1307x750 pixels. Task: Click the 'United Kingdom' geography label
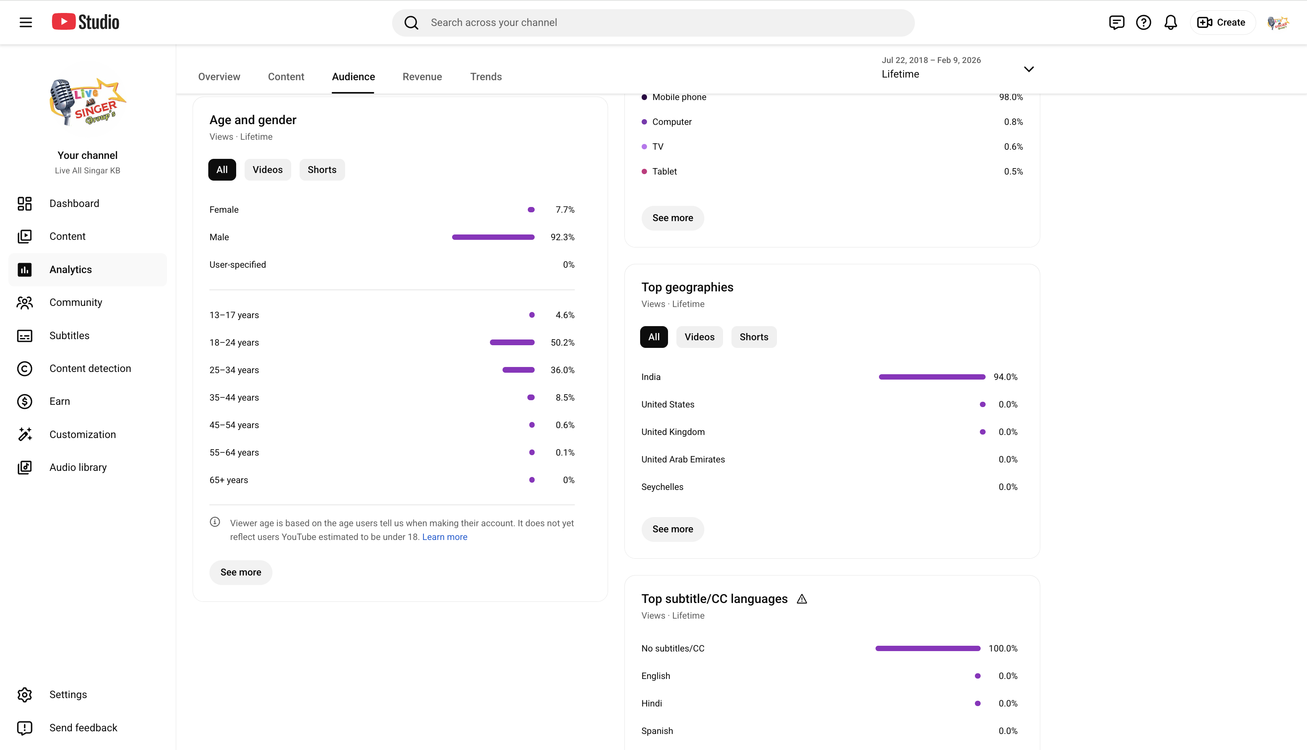pyautogui.click(x=673, y=432)
